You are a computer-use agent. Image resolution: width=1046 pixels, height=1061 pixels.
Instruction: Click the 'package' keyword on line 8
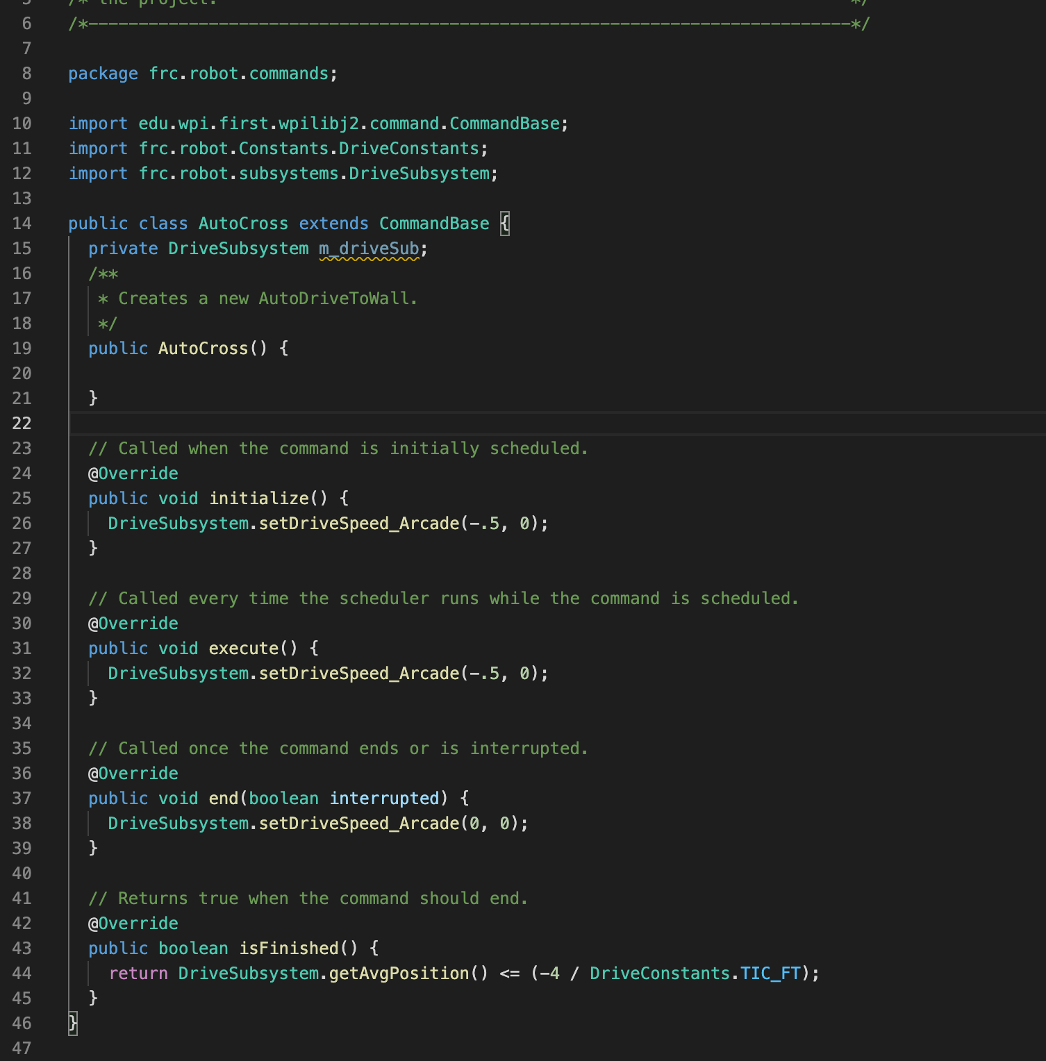pyautogui.click(x=103, y=74)
